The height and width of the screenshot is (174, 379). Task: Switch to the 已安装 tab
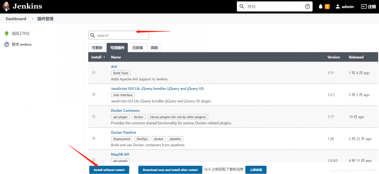click(137, 48)
